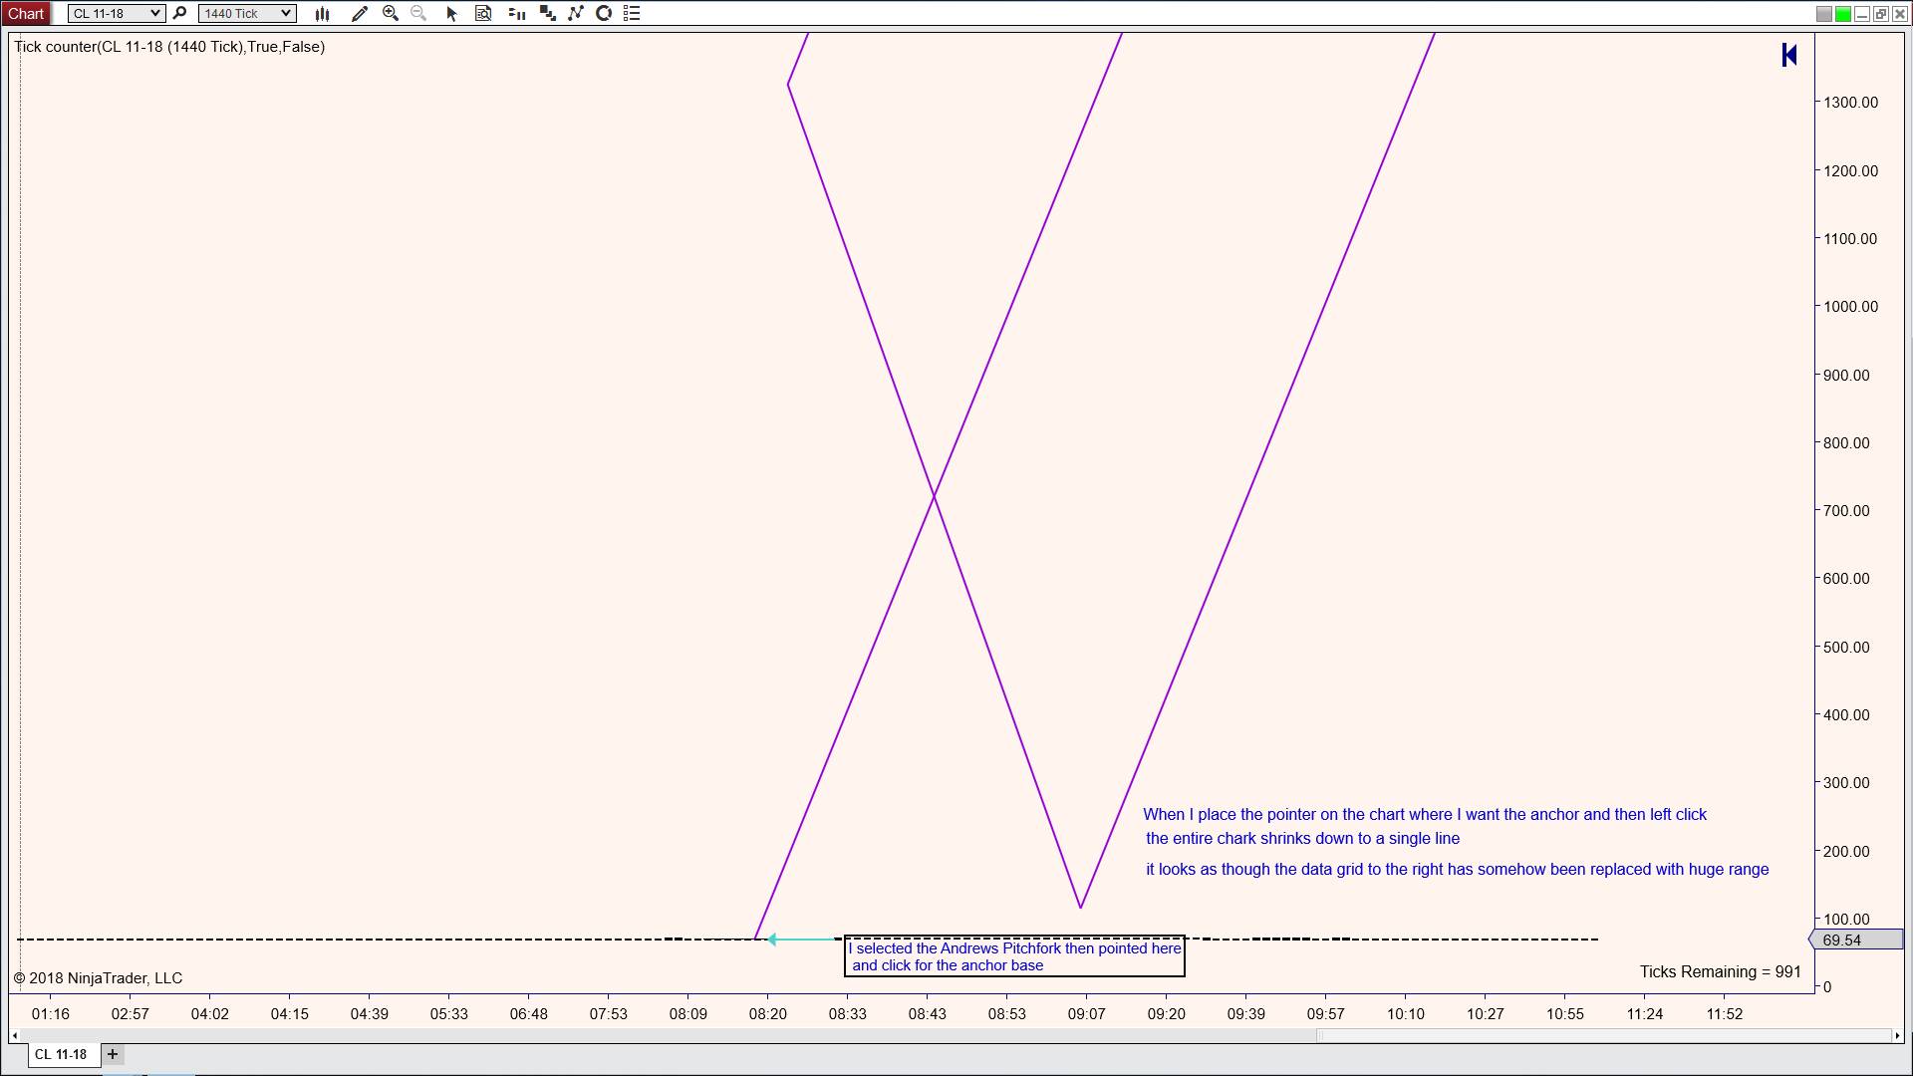Image resolution: width=1913 pixels, height=1076 pixels.
Task: Open the Data Box icon
Action: tap(483, 14)
